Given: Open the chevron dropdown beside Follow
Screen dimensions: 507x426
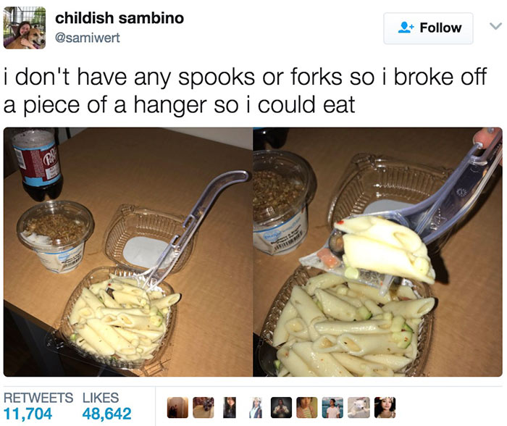Looking at the screenshot, I should click(495, 26).
